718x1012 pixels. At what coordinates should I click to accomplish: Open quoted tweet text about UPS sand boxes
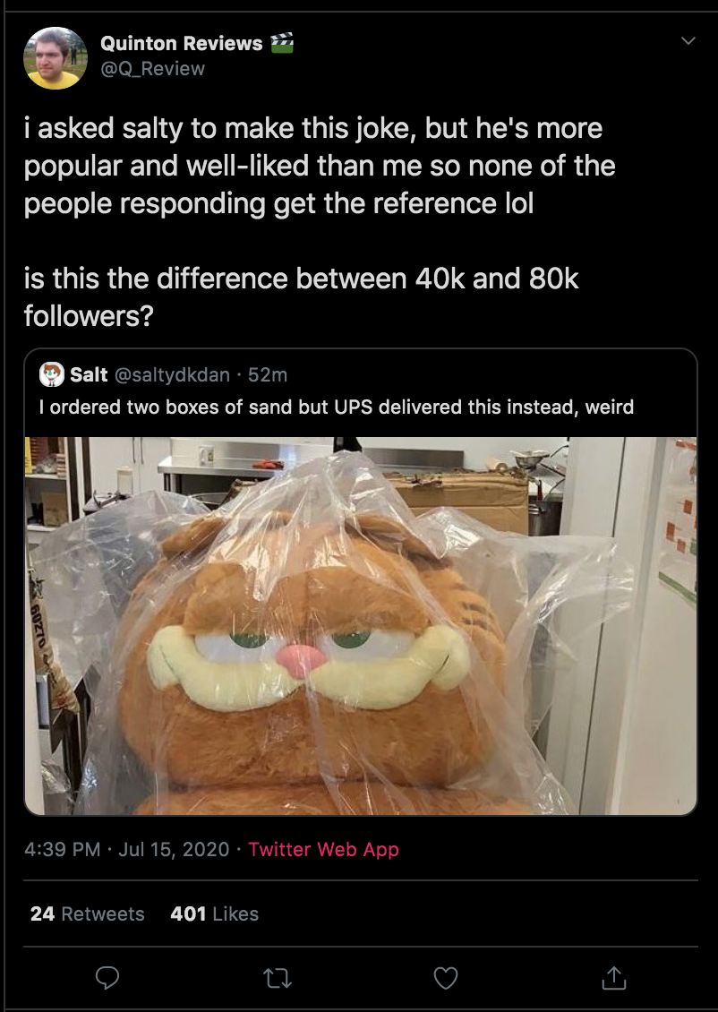point(336,407)
